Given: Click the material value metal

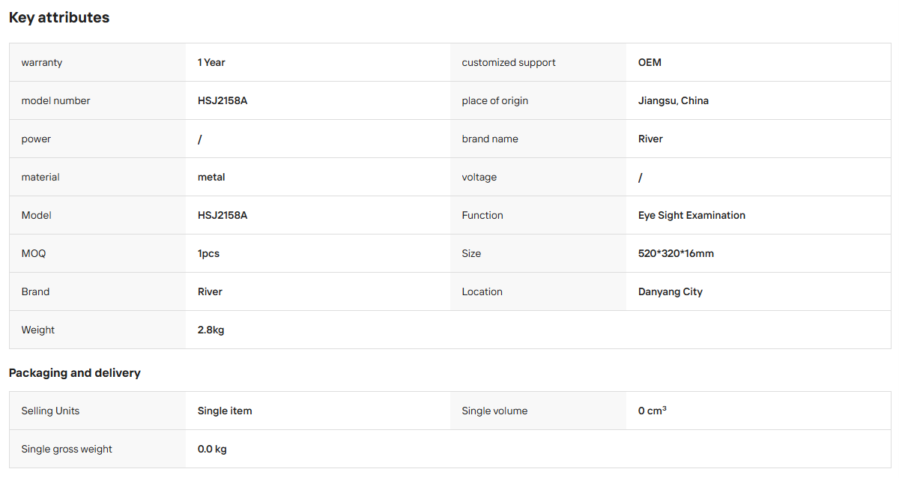Looking at the screenshot, I should [211, 177].
